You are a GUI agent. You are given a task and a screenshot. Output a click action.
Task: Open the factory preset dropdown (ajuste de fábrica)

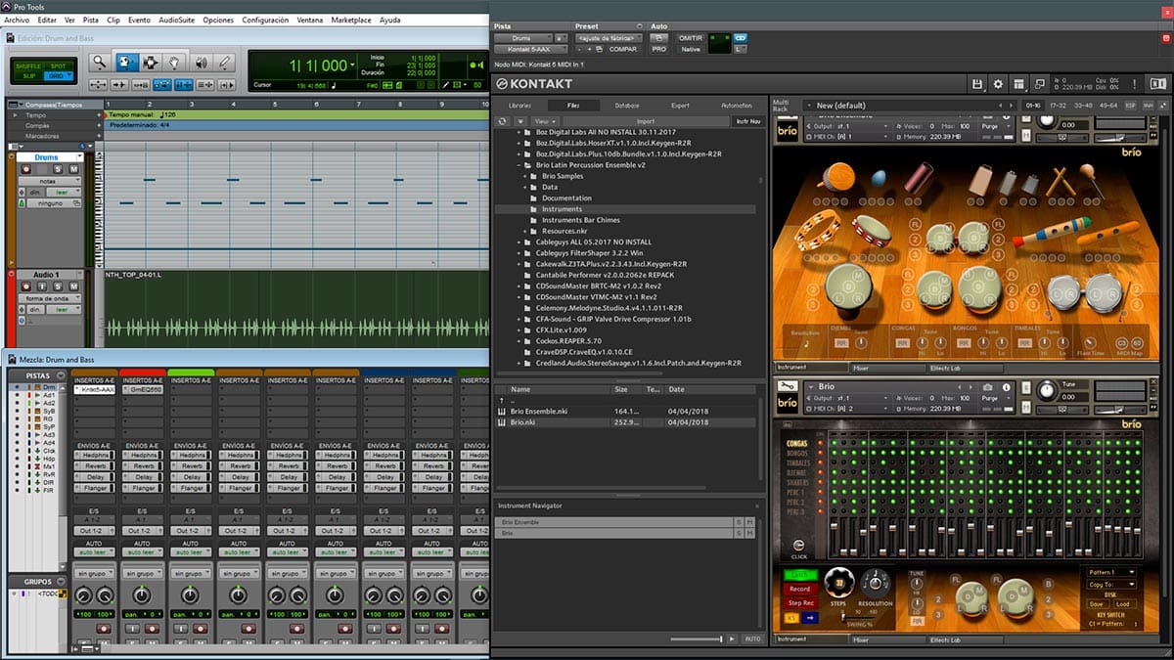coord(608,38)
